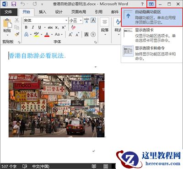Click the Paste clipboard icon

tap(7, 23)
